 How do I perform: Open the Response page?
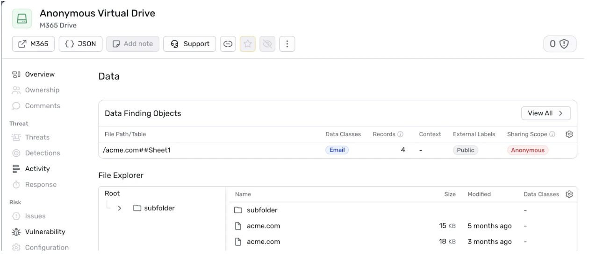coord(35,185)
